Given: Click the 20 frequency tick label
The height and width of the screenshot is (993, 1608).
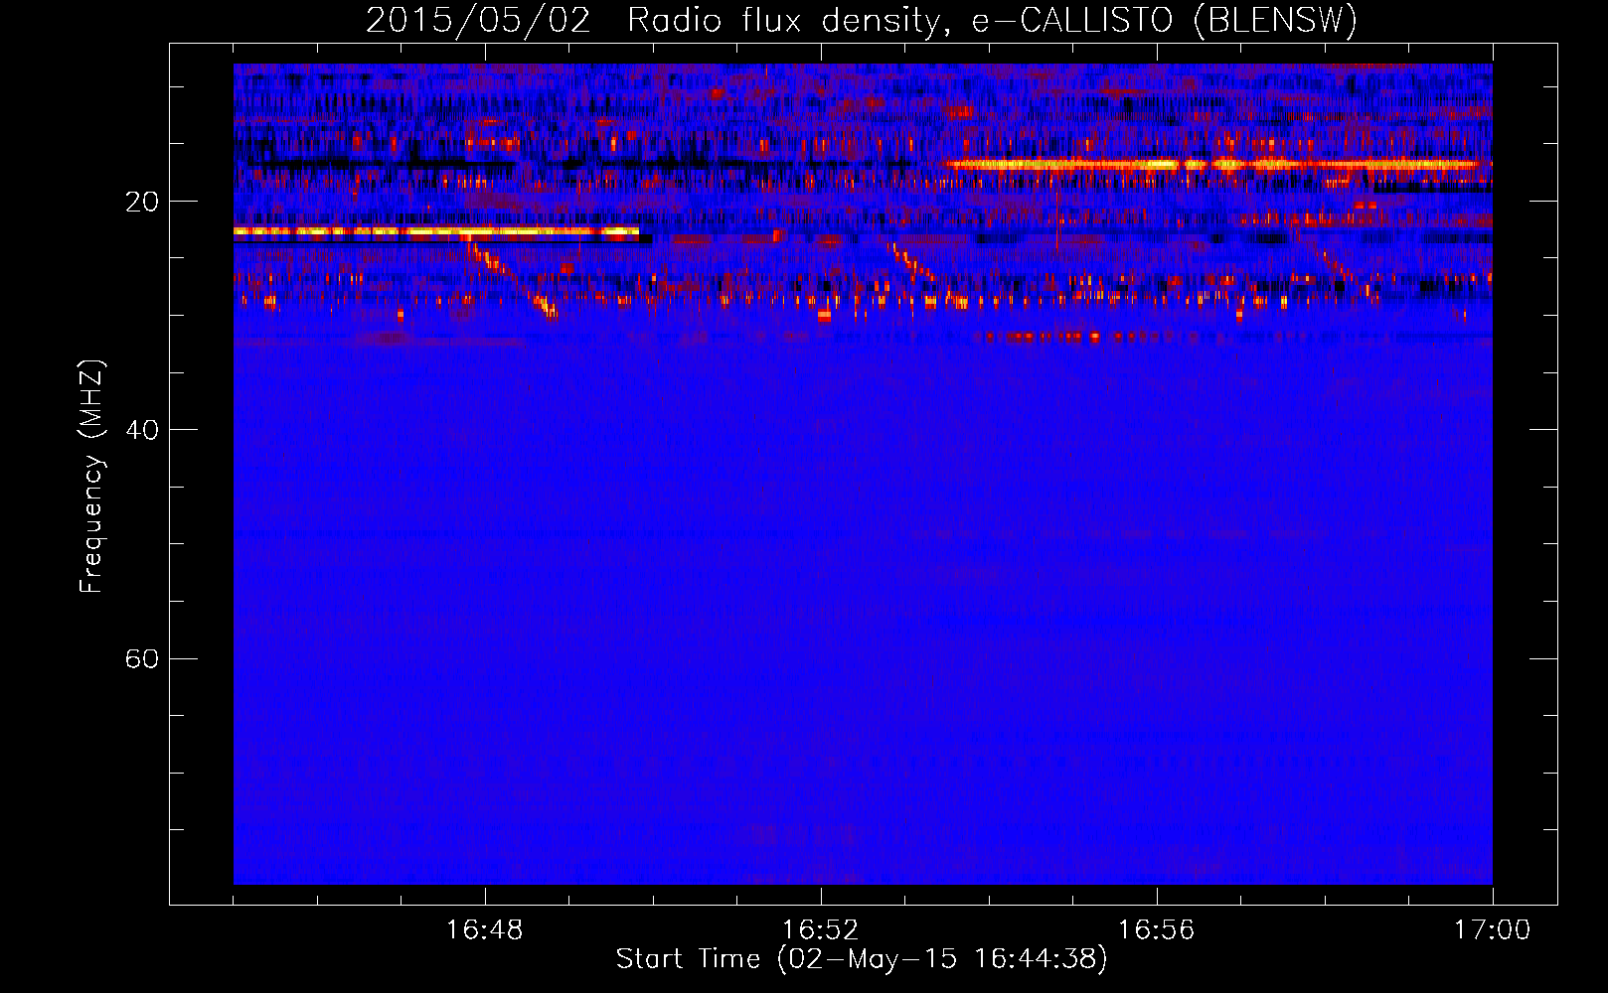Looking at the screenshot, I should 142,202.
